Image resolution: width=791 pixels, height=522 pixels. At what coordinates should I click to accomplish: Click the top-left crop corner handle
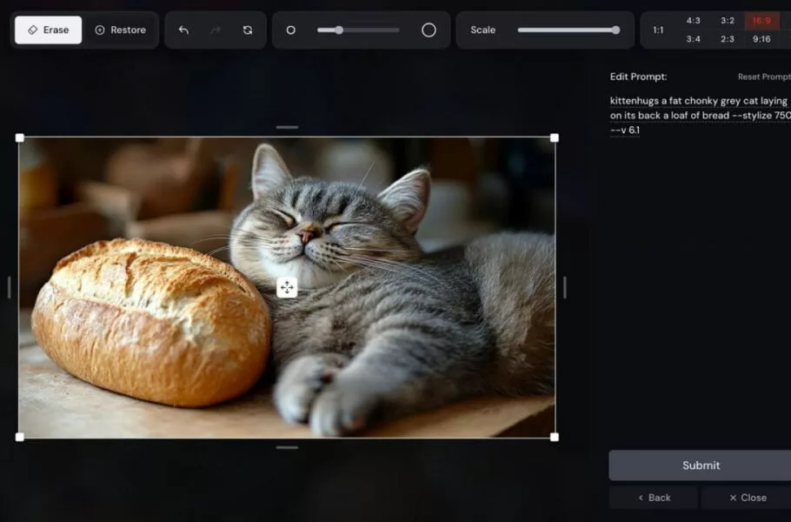coord(20,137)
